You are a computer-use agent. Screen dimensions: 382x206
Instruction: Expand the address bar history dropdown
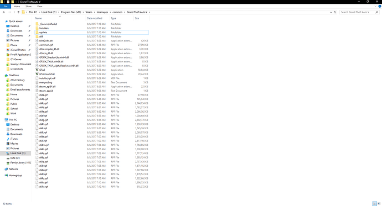pos(331,12)
